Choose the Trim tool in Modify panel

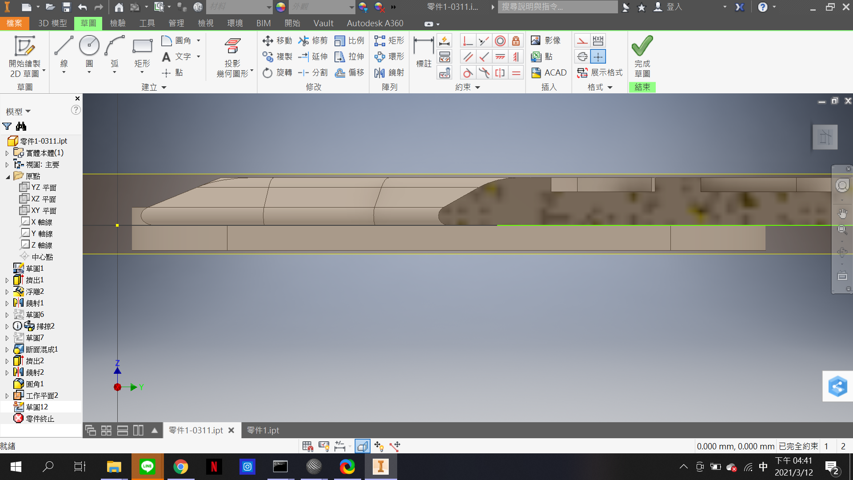click(x=313, y=40)
